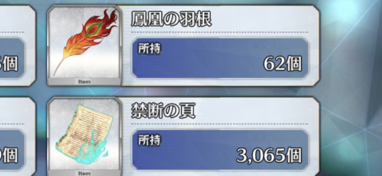Tap the 所持 label in the 禁断の頁 card

coord(149,140)
